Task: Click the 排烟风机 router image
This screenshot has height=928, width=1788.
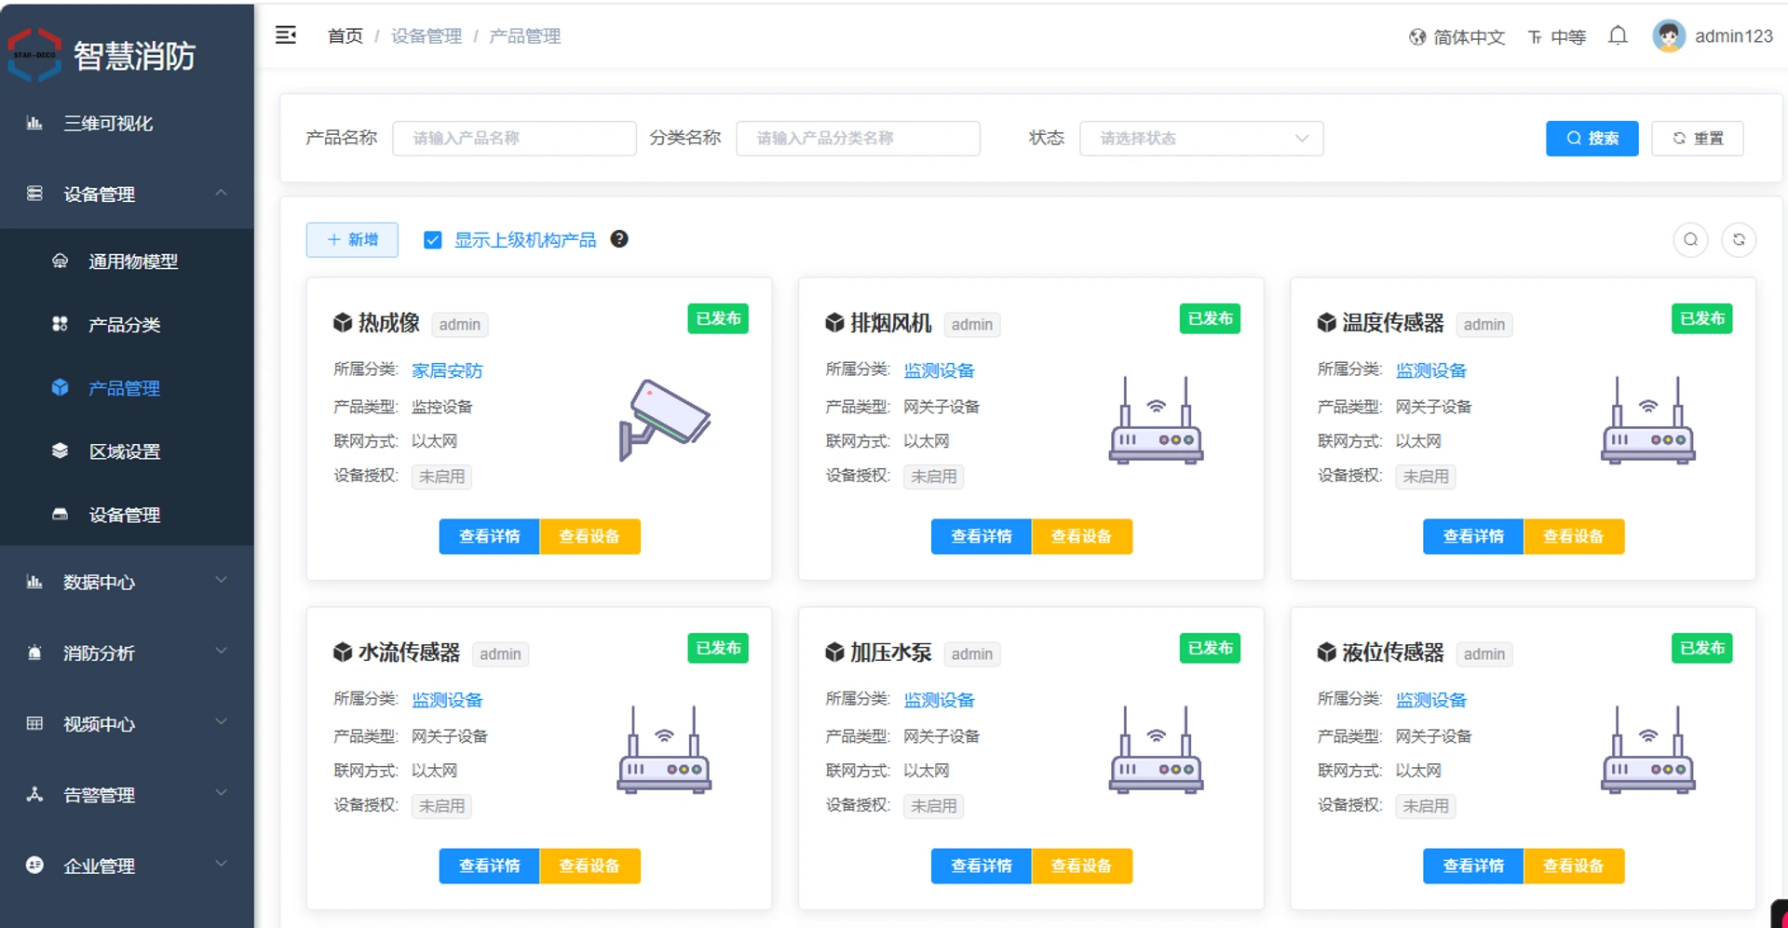Action: [x=1156, y=421]
